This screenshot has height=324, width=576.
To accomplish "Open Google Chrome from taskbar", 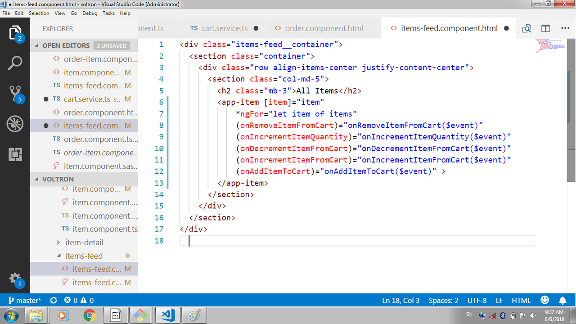I will coord(89,315).
